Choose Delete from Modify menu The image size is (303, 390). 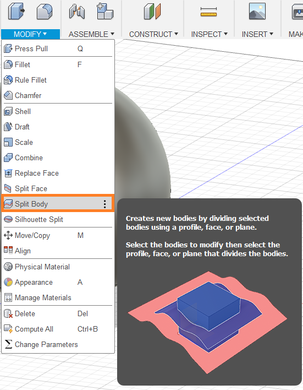pos(58,313)
